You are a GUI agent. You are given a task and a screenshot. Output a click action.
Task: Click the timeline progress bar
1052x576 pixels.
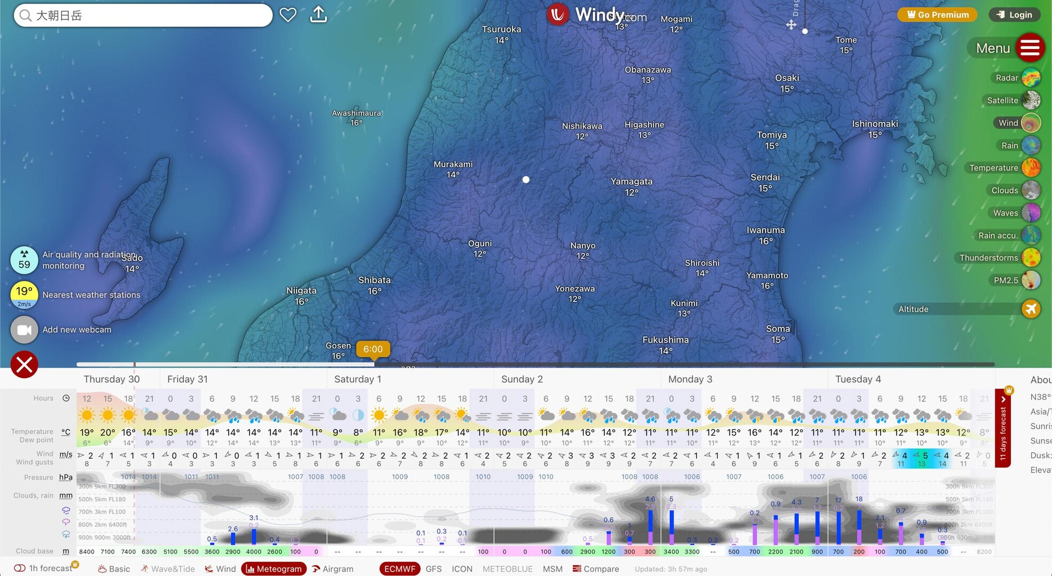[534, 365]
